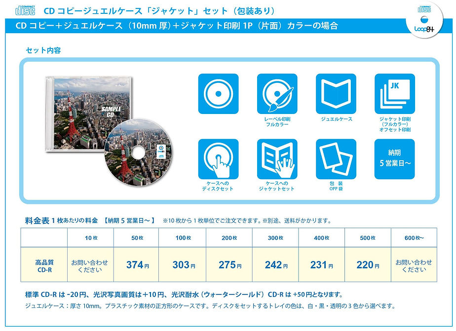The height and width of the screenshot is (331, 456).
Task: Click the 包装 OPP袋 caption
Action: tap(336, 186)
